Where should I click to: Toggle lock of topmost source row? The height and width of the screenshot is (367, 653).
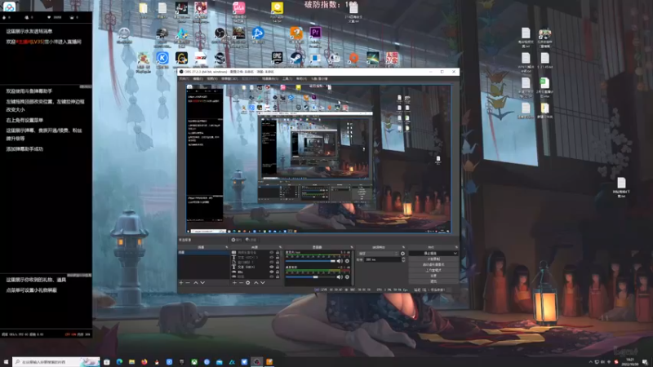pos(278,253)
